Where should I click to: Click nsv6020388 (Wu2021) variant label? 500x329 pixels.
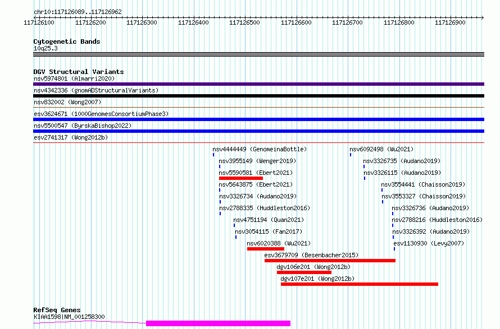(x=279, y=243)
